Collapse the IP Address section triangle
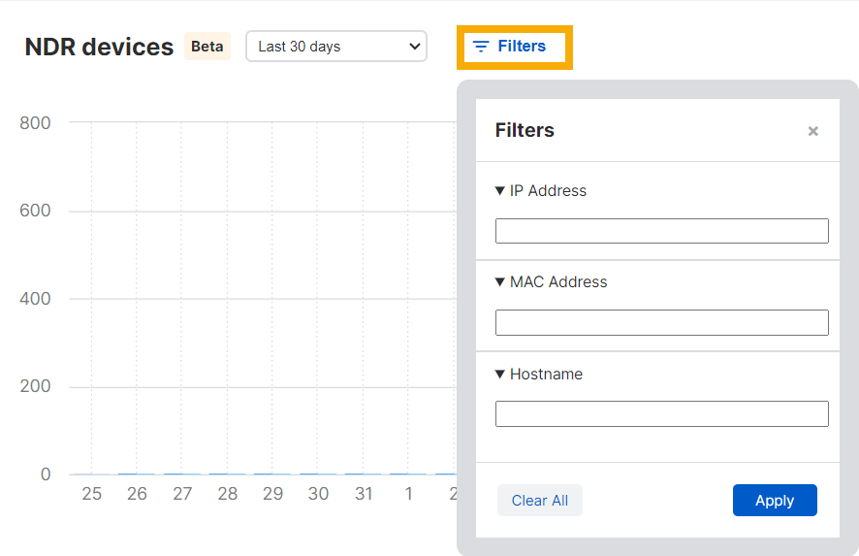The image size is (859, 556). (x=500, y=191)
